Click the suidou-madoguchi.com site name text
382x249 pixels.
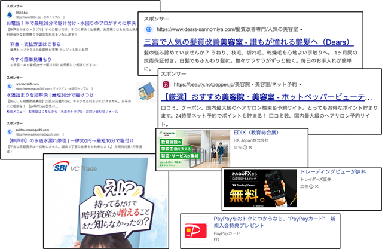pyautogui.click(x=32, y=130)
